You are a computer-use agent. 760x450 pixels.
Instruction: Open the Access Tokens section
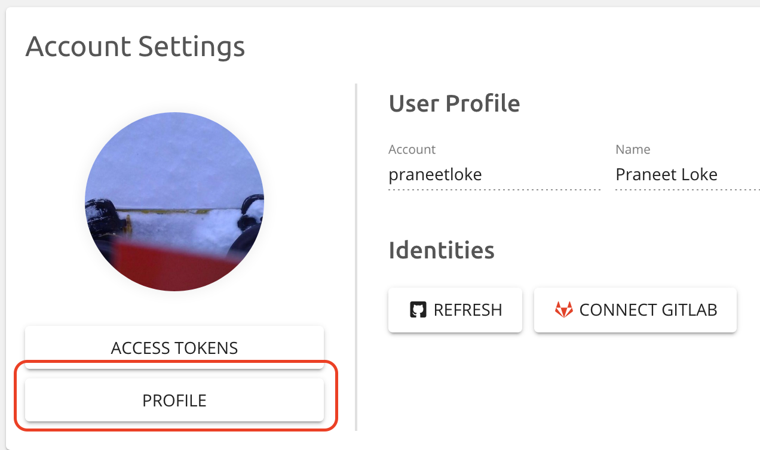(174, 348)
